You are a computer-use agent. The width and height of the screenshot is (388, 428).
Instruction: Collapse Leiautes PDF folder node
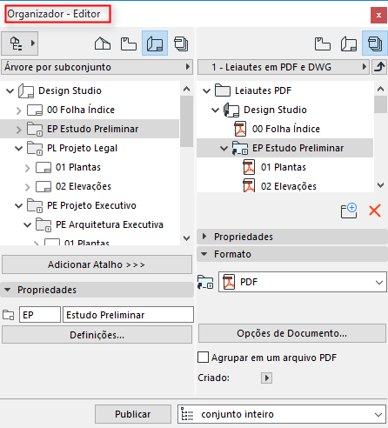[x=207, y=90]
